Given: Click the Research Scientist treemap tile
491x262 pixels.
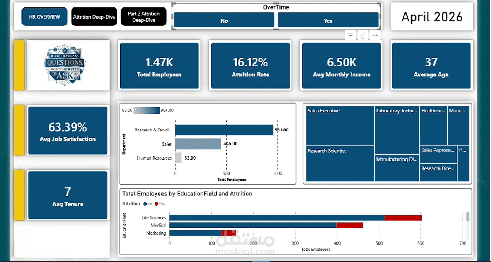Looking at the screenshot, I should point(340,163).
